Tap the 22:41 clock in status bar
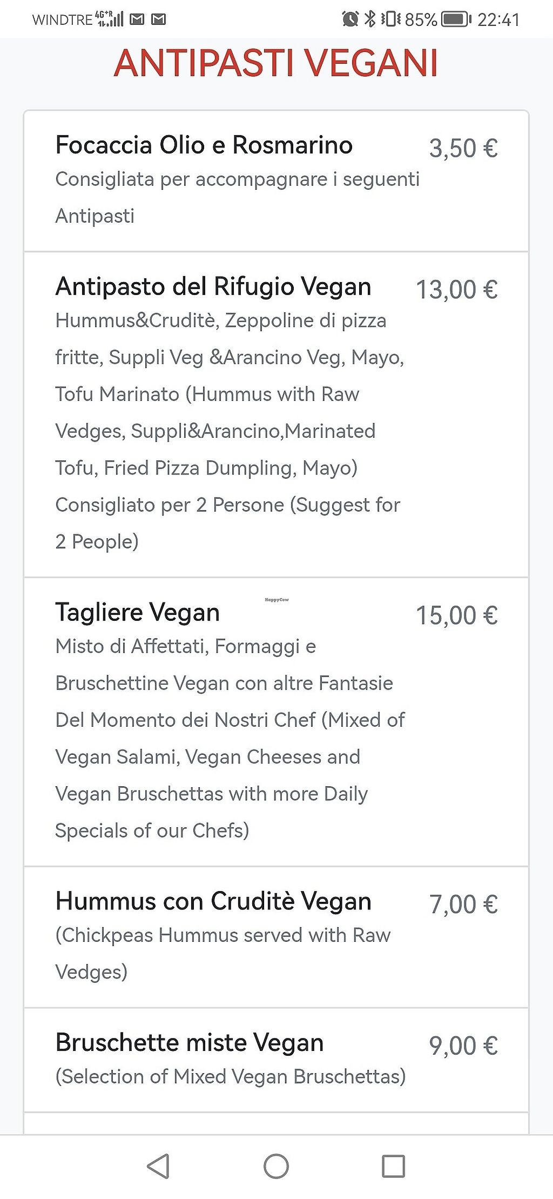 pyautogui.click(x=498, y=20)
